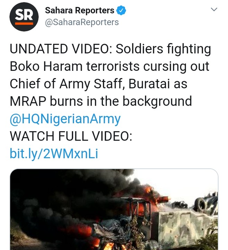Click the letters 'SR' in the avatar
The width and height of the screenshot is (228, 250).
coord(24,15)
